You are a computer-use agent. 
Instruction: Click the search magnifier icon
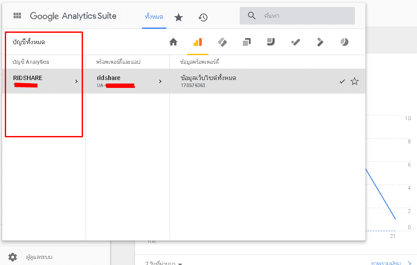pos(252,16)
